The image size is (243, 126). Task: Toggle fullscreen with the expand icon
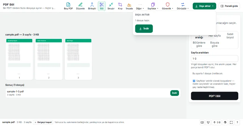231,122
